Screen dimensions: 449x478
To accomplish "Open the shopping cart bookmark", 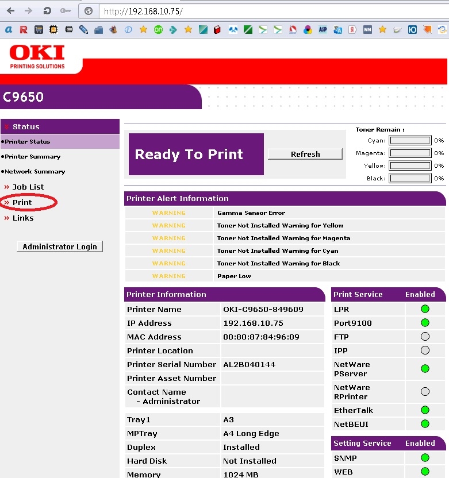I will (39, 29).
